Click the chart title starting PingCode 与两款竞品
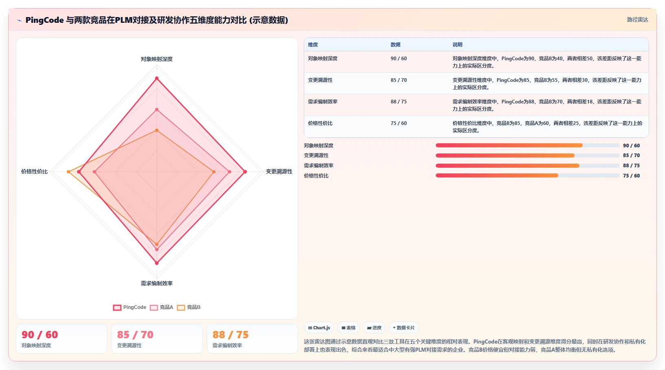 (x=157, y=20)
